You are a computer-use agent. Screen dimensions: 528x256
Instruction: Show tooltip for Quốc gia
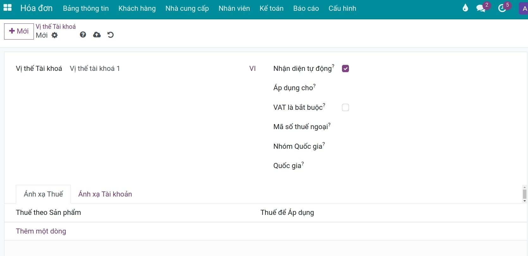[303, 163]
